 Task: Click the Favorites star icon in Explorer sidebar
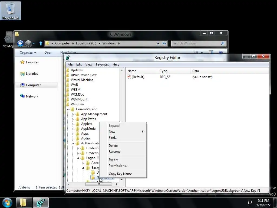pos(22,62)
